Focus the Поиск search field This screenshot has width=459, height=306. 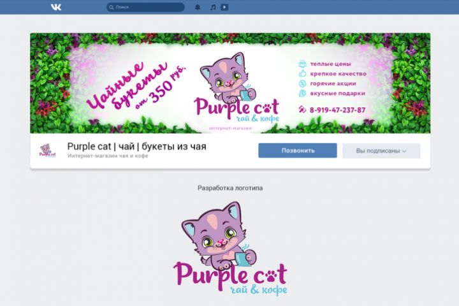[145, 7]
